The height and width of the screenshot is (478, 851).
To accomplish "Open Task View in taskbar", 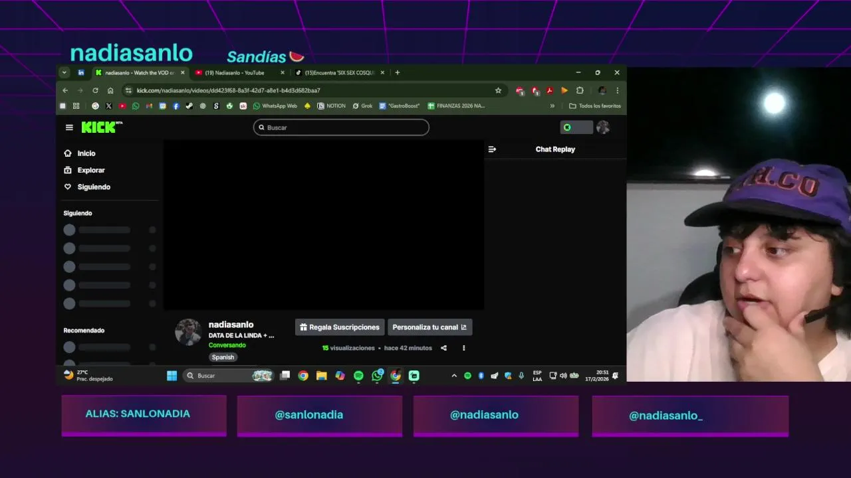I will pos(285,376).
